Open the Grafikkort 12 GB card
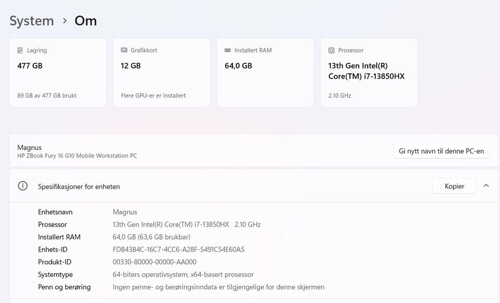 pyautogui.click(x=161, y=73)
